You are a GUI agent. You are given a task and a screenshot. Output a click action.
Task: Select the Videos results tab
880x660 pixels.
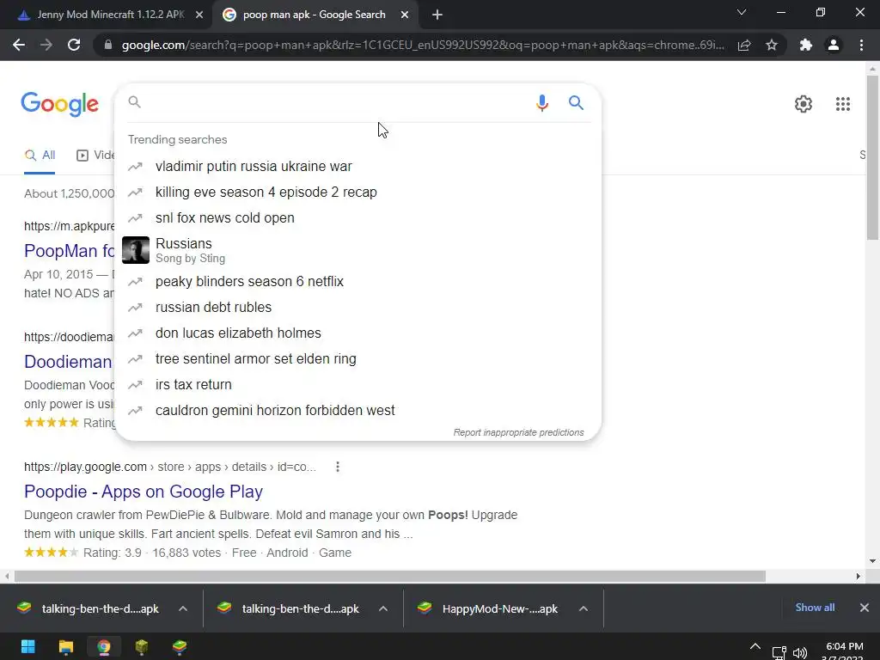coord(95,156)
